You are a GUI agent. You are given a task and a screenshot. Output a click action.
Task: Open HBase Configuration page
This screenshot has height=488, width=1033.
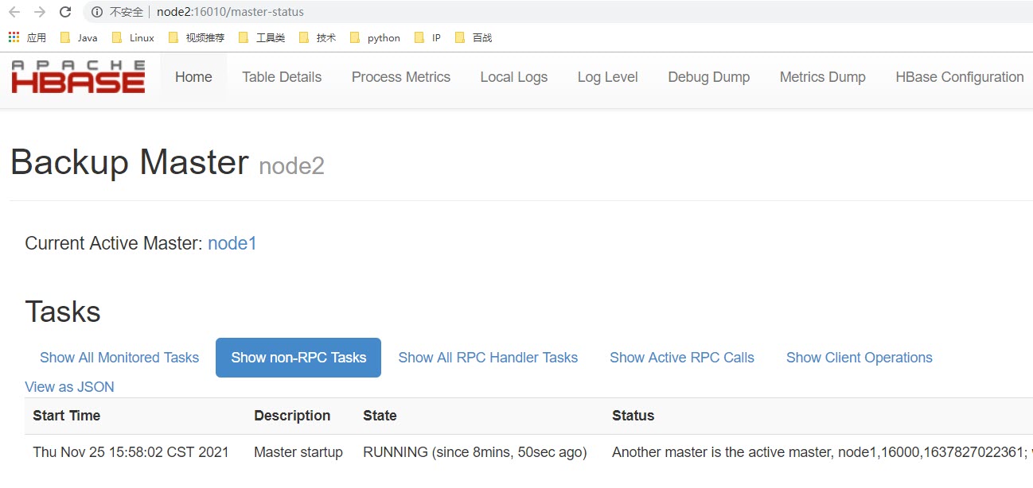pyautogui.click(x=959, y=77)
